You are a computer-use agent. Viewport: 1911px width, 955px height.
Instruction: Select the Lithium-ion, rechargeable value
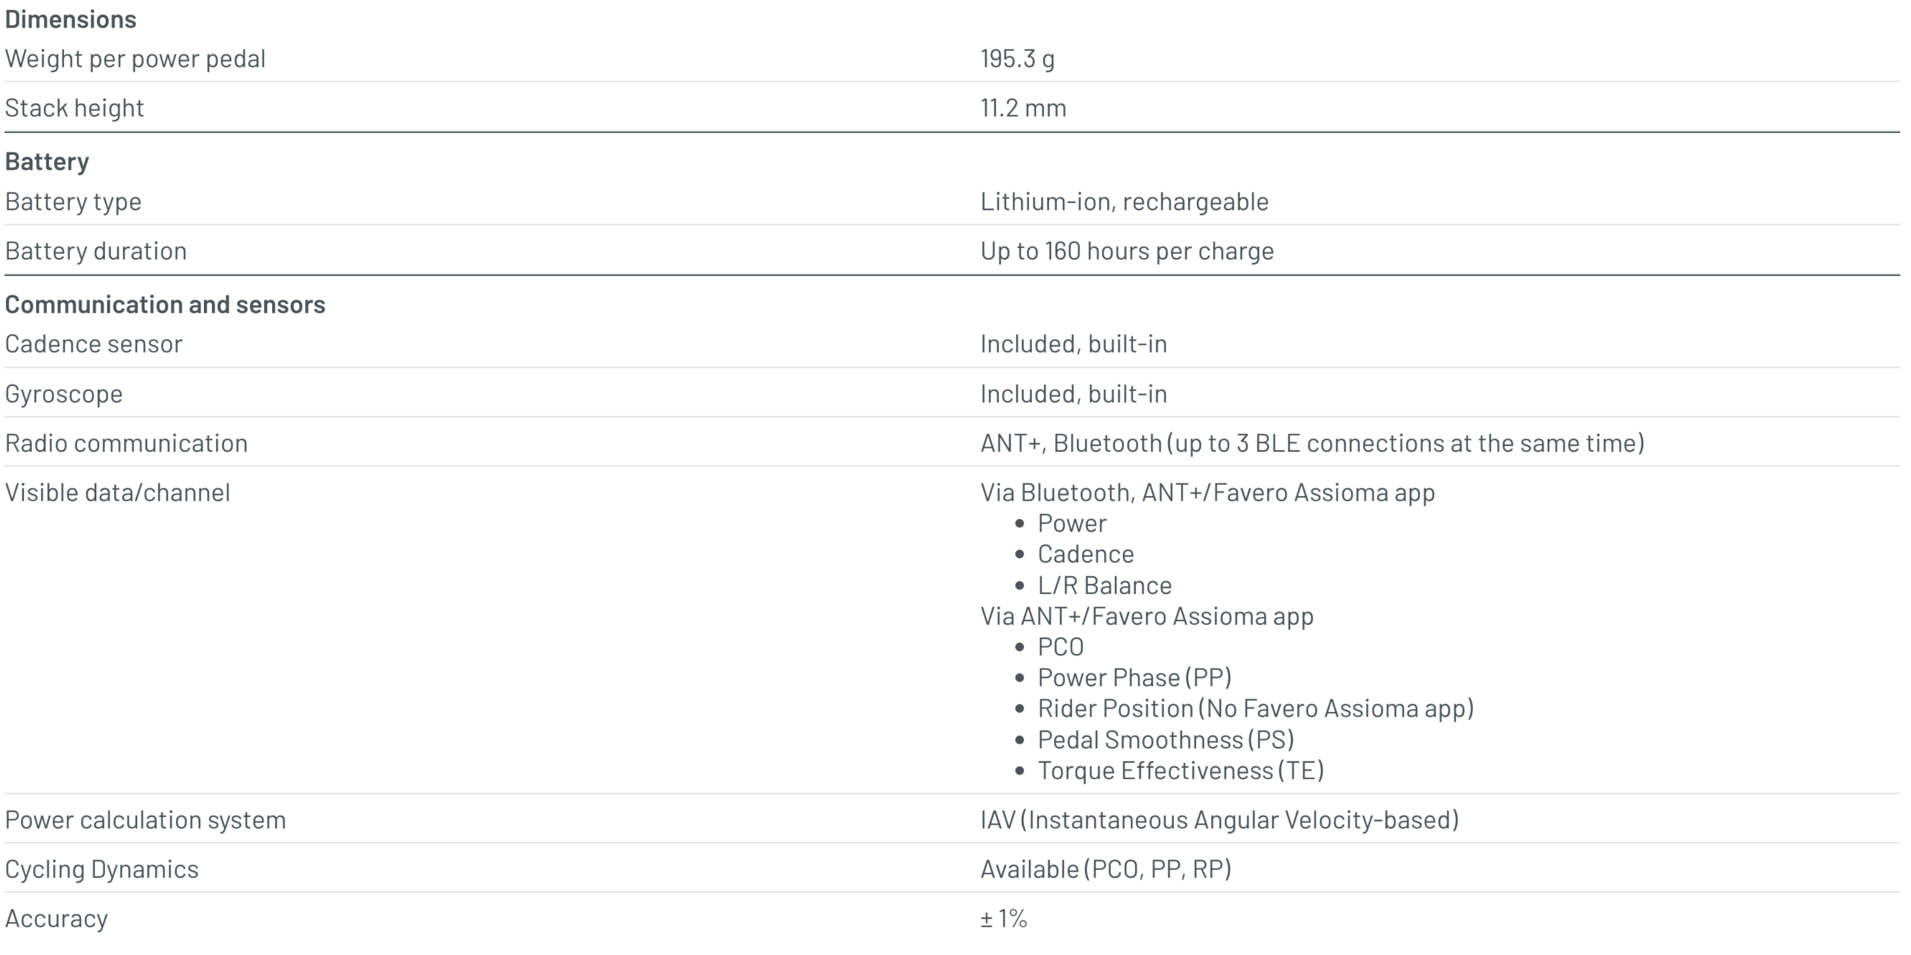click(x=1124, y=202)
